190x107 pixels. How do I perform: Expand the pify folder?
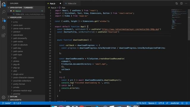click(26, 58)
